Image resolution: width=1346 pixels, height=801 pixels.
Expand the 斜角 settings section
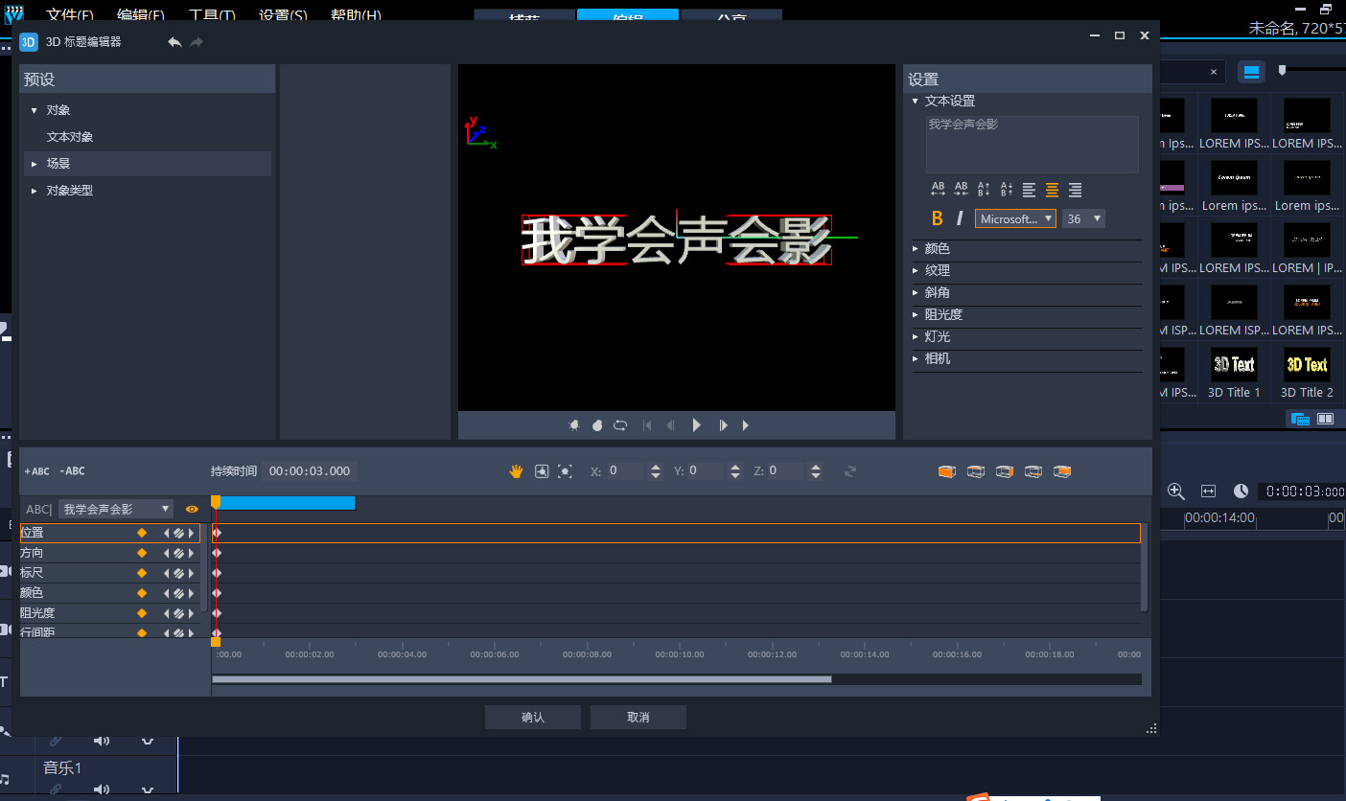click(x=915, y=292)
